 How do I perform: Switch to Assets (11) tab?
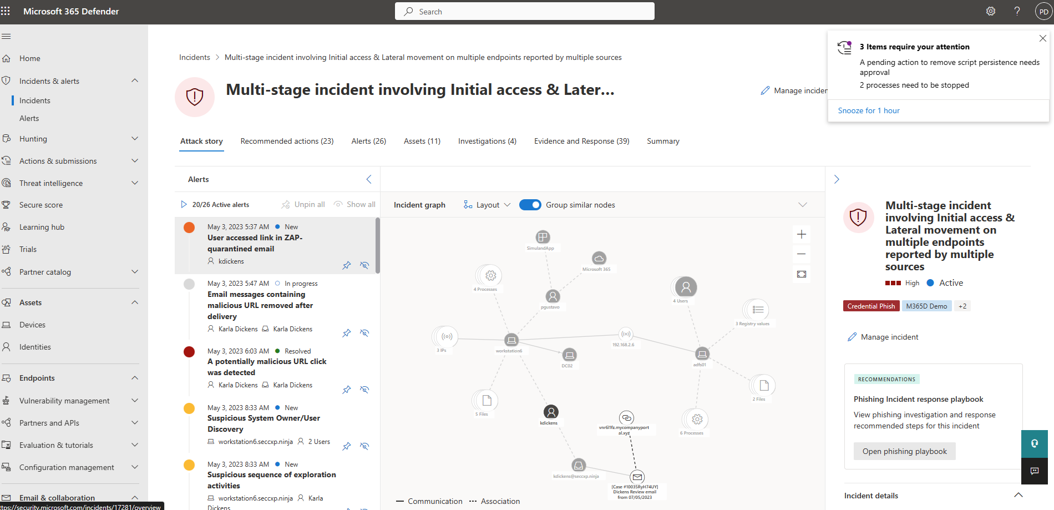pos(422,141)
